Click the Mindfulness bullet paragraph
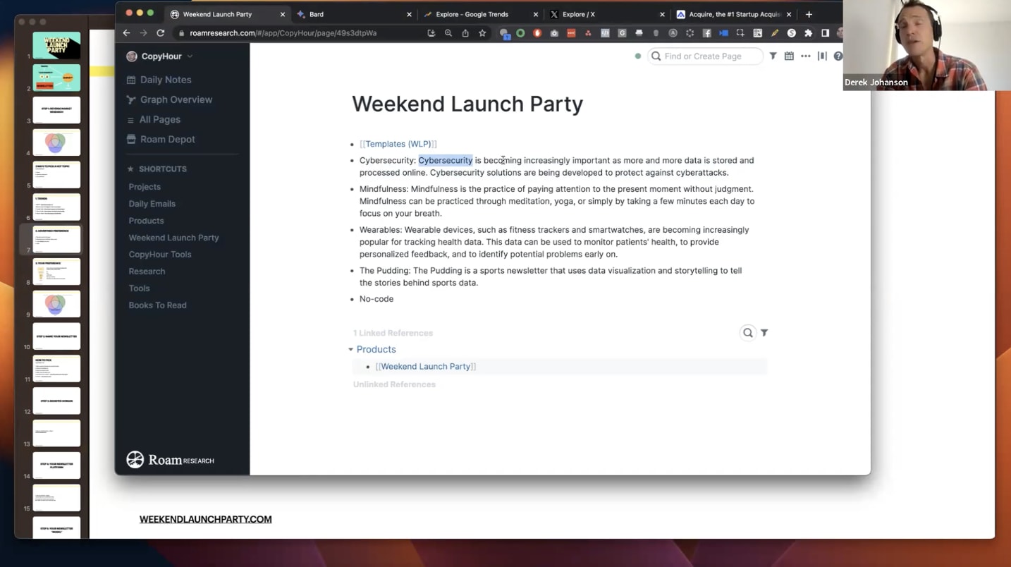Viewport: 1011px width, 567px height. [557, 201]
